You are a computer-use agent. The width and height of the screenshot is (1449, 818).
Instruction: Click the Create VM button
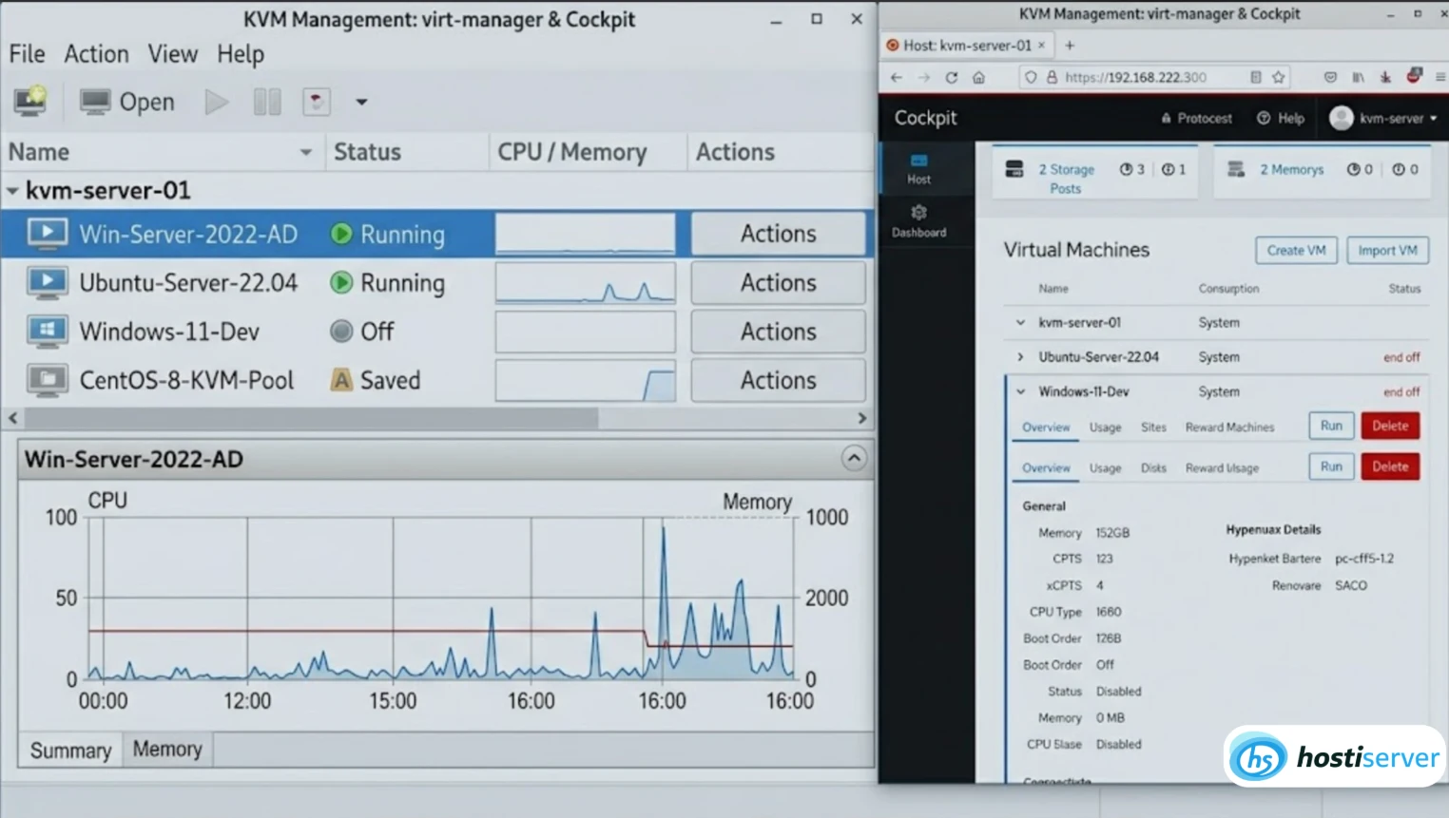(1296, 250)
